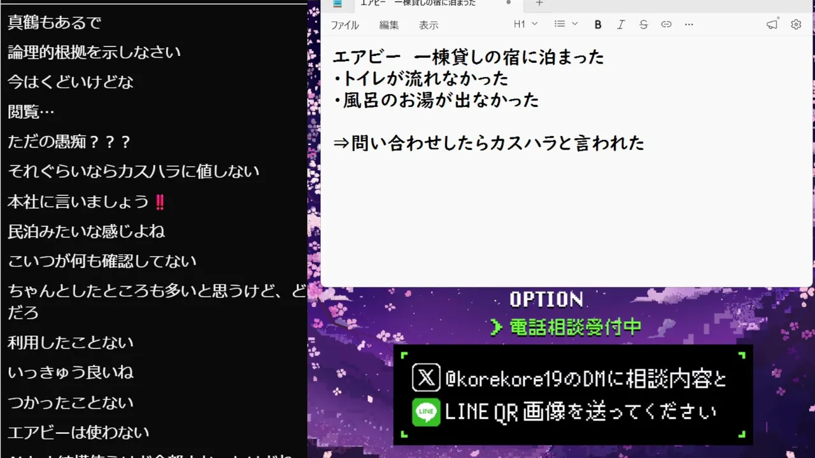Click chat message こいつが何も確認してない

coord(102,261)
